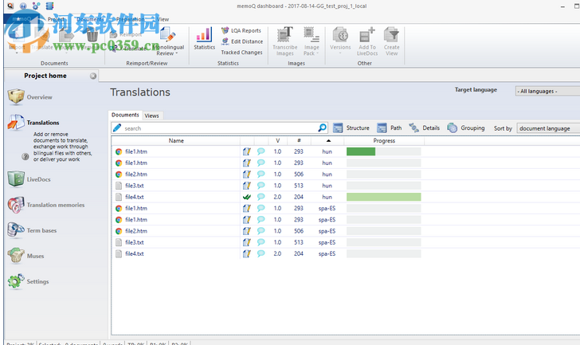Sort by the # column header
This screenshot has height=345, width=580.
point(299,140)
